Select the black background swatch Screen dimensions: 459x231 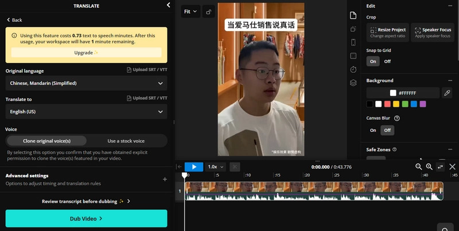point(369,104)
